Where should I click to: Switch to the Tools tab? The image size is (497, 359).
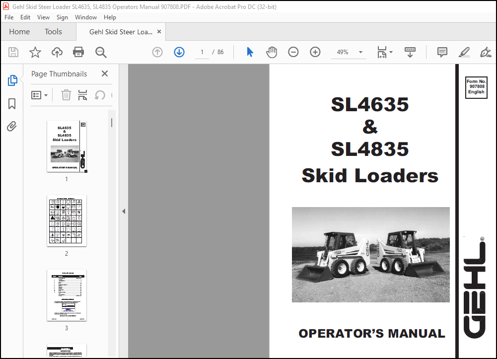click(x=53, y=32)
